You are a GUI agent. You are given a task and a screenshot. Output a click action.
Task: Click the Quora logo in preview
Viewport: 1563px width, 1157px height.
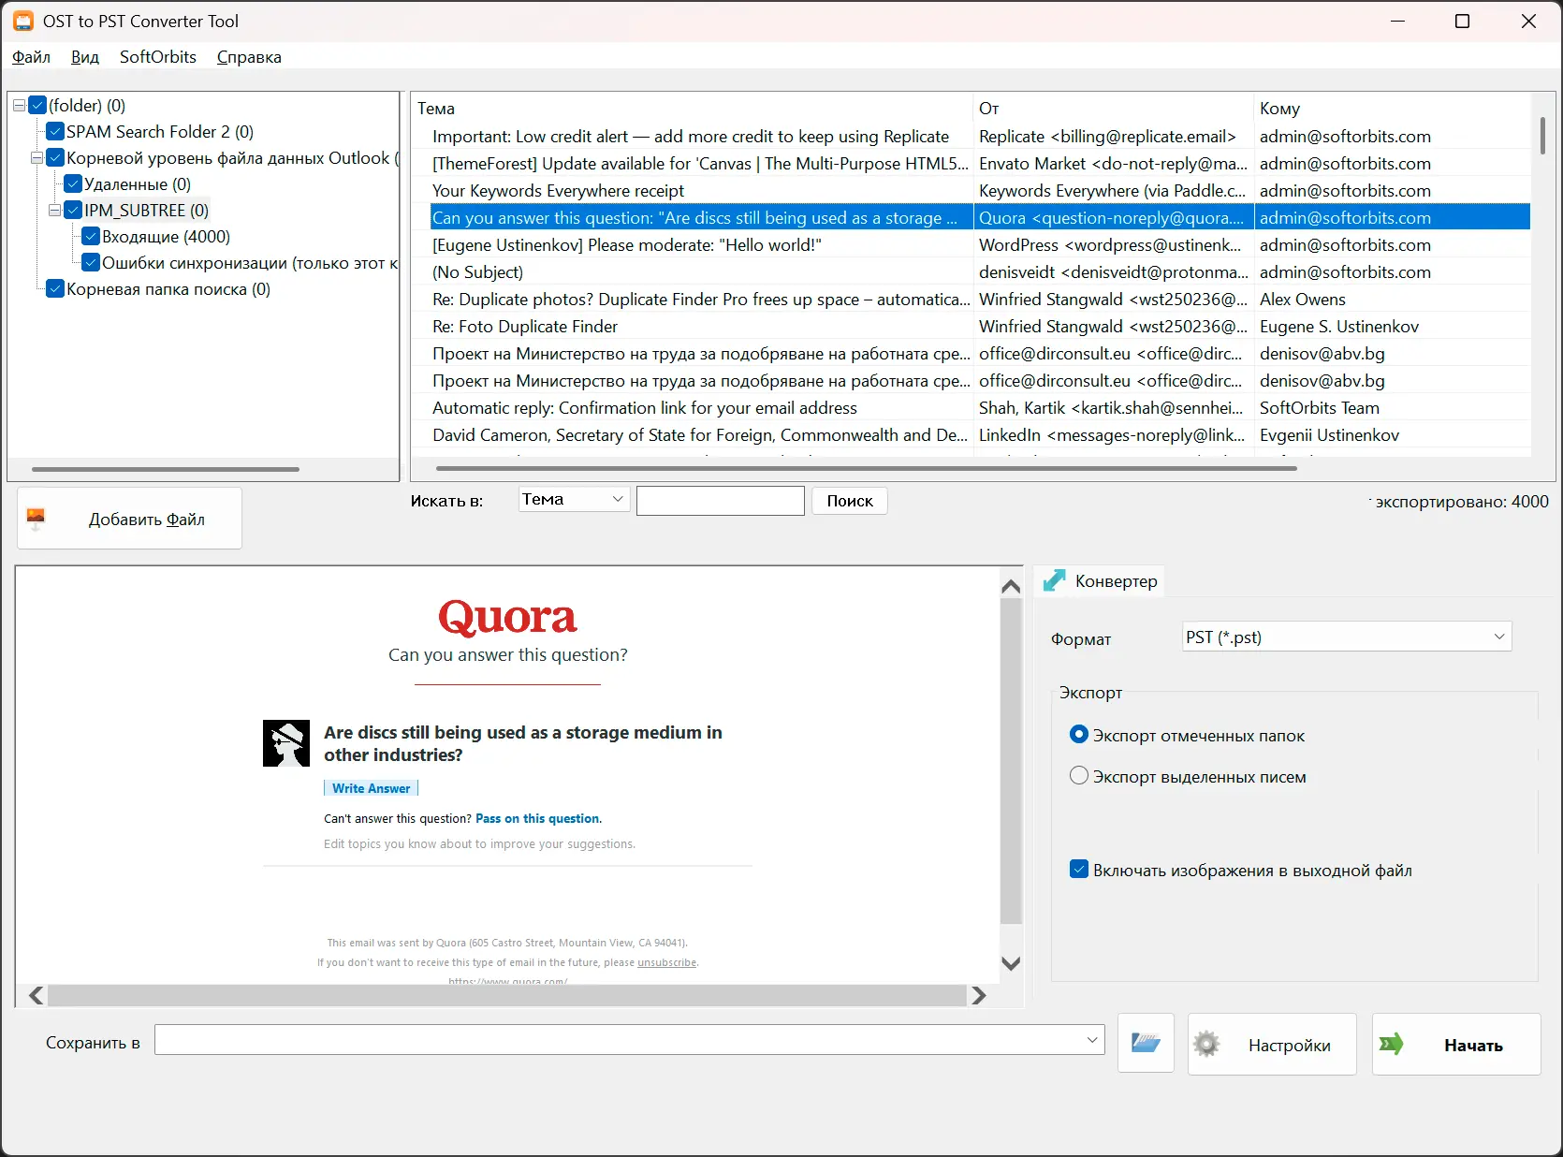pyautogui.click(x=507, y=617)
